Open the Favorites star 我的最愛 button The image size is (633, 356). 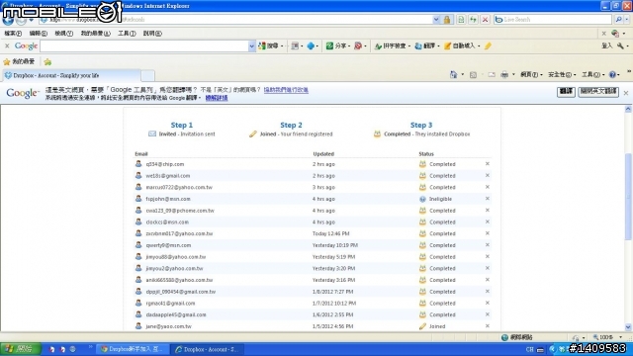[19, 61]
